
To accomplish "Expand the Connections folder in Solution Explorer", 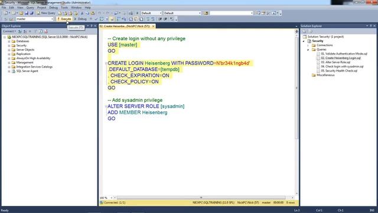I will 308,46.
